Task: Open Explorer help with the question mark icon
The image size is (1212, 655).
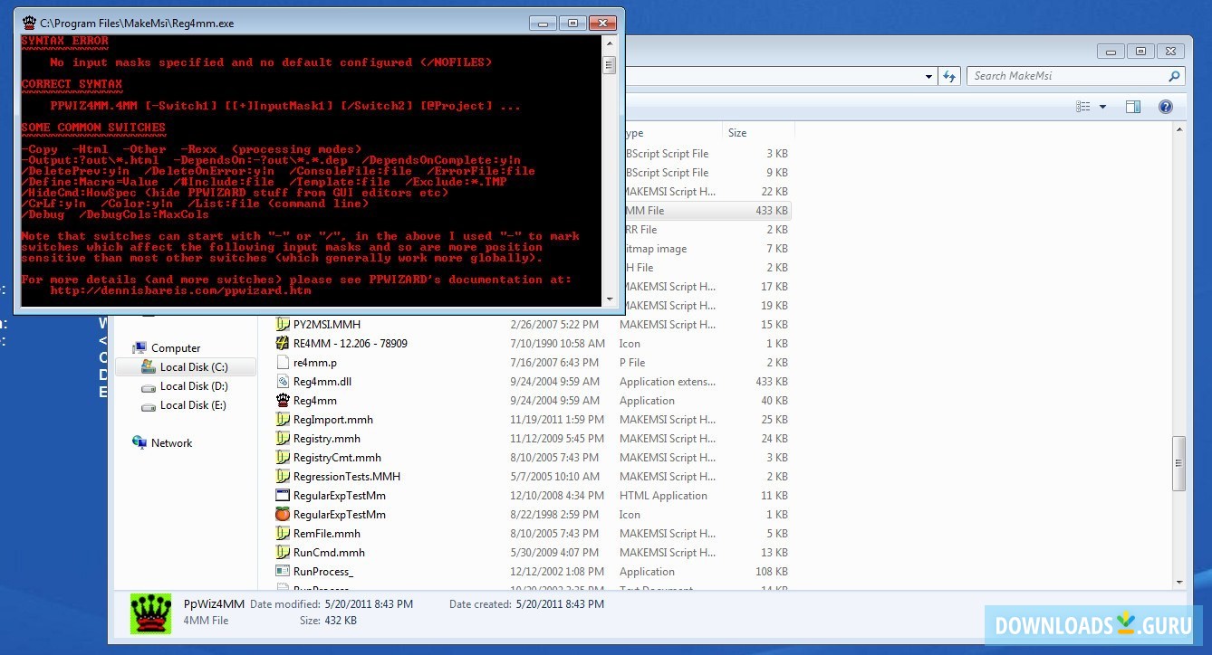Action: point(1166,107)
